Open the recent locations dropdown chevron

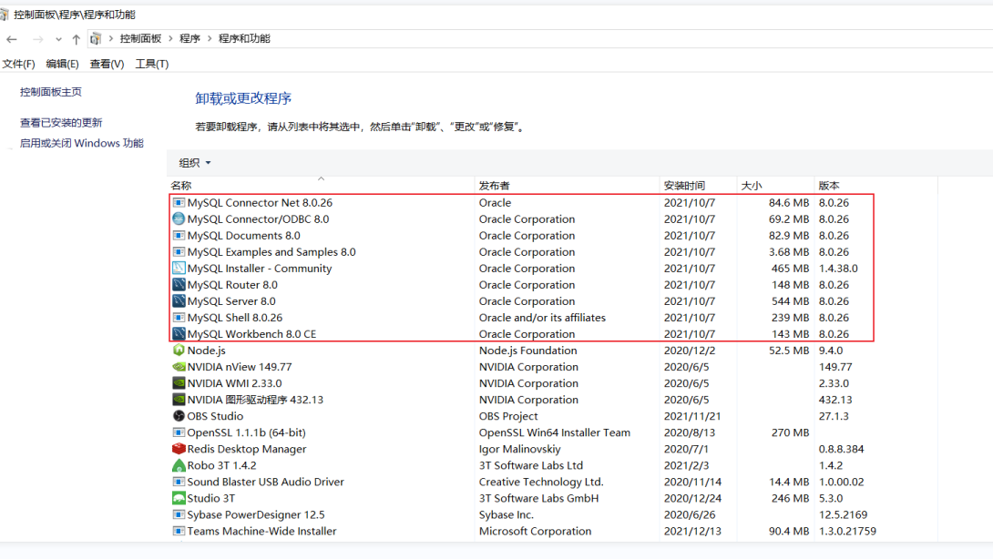click(x=58, y=38)
